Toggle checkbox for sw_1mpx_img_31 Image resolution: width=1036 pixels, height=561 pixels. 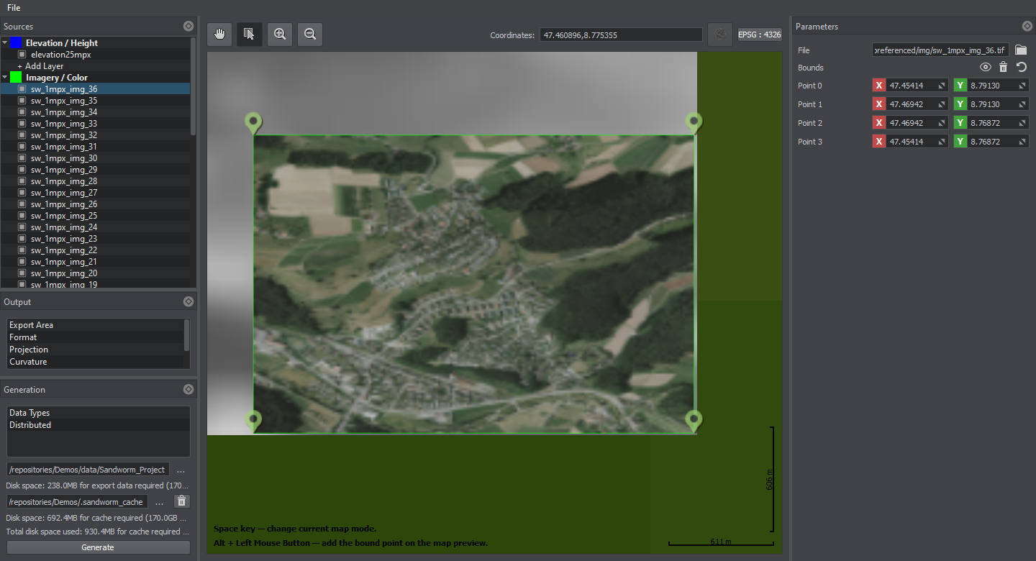pyautogui.click(x=22, y=147)
